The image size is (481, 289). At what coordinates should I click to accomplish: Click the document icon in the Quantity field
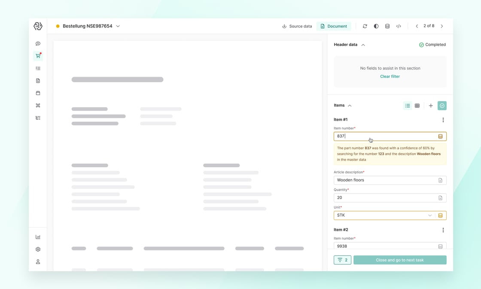coord(440,198)
